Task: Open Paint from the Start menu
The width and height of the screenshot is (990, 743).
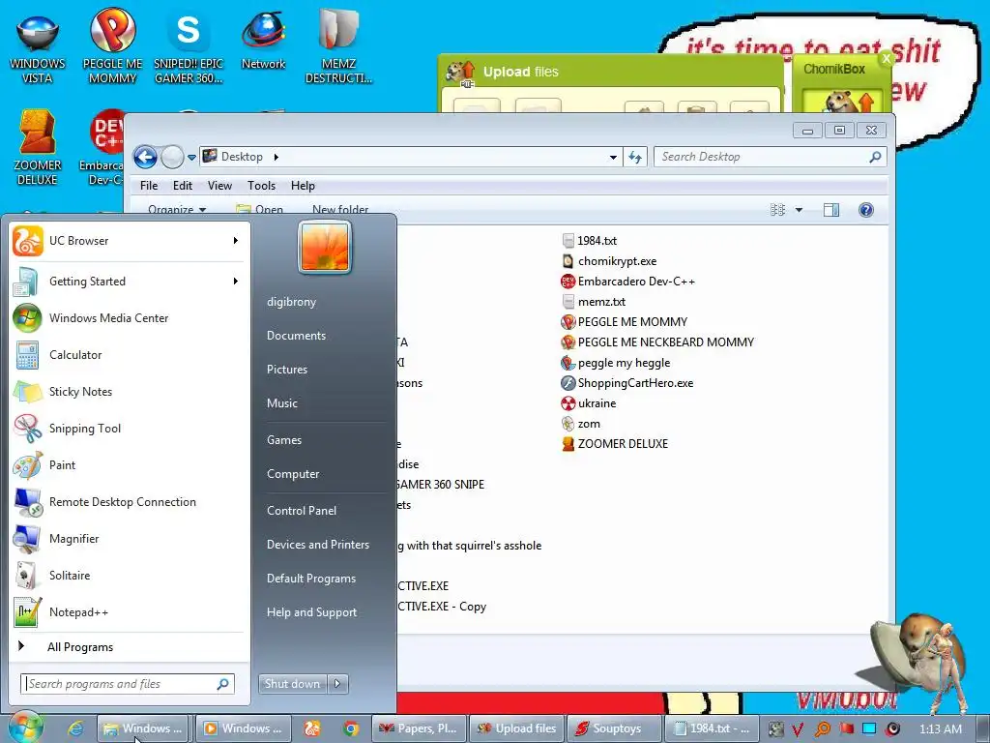Action: tap(127, 465)
